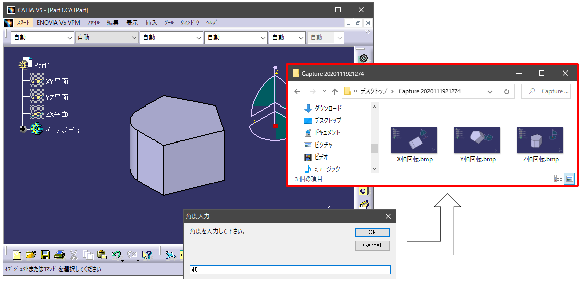The width and height of the screenshot is (582, 283).
Task: Click the Print icon in CATIA toolbar
Action: tap(59, 255)
